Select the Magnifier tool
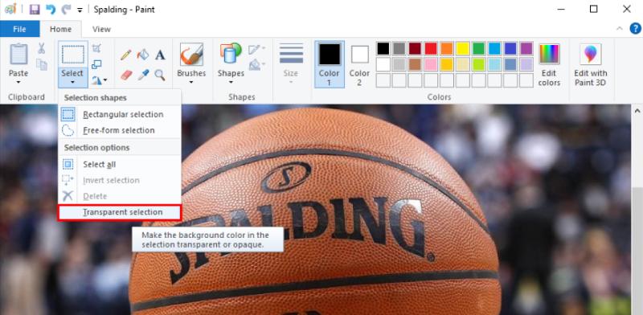 tap(160, 75)
